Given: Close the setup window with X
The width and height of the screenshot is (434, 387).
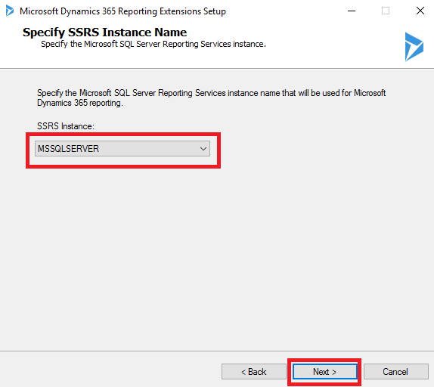Looking at the screenshot, I should (420, 11).
